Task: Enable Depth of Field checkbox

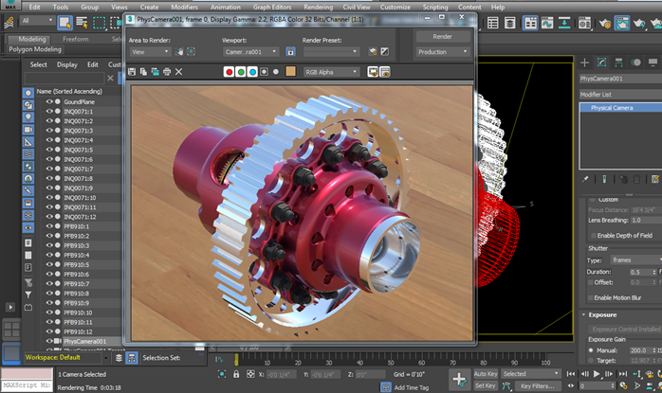Action: tap(593, 235)
